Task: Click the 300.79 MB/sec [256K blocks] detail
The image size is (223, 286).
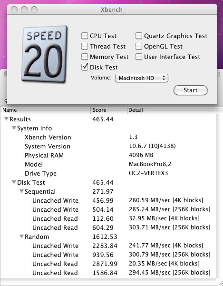Action: pyautogui.click(x=170, y=255)
